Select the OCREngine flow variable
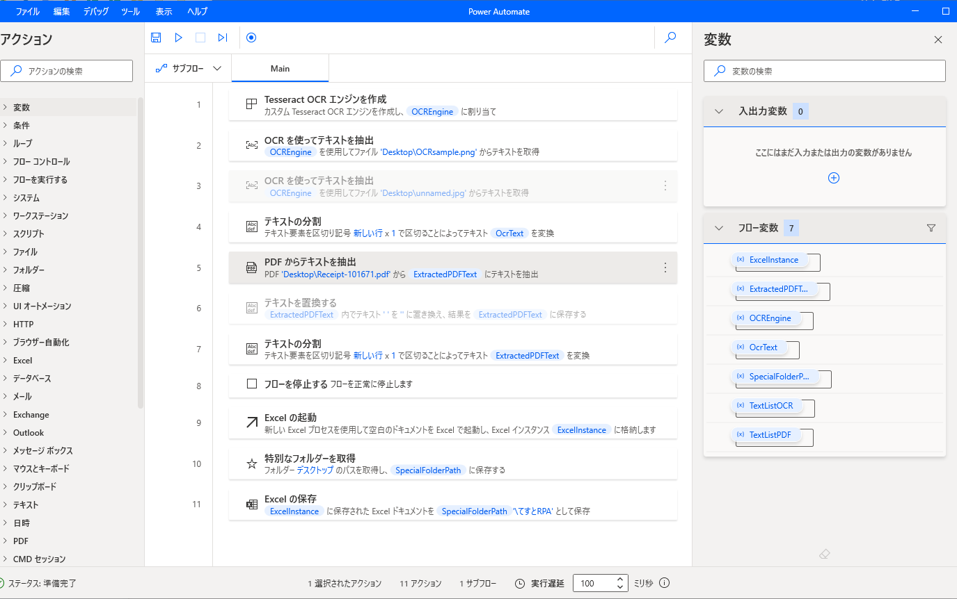 765,318
